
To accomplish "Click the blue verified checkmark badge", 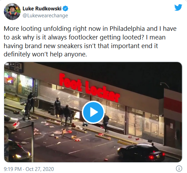I will (65, 9).
